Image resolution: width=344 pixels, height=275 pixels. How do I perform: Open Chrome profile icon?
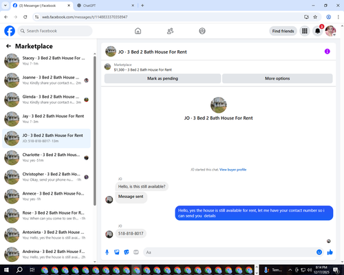[x=328, y=17]
